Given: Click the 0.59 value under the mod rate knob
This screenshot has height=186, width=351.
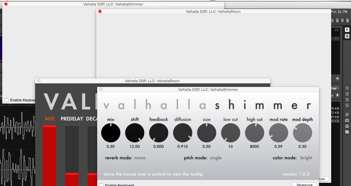Looking at the screenshot, I should 278,146.
